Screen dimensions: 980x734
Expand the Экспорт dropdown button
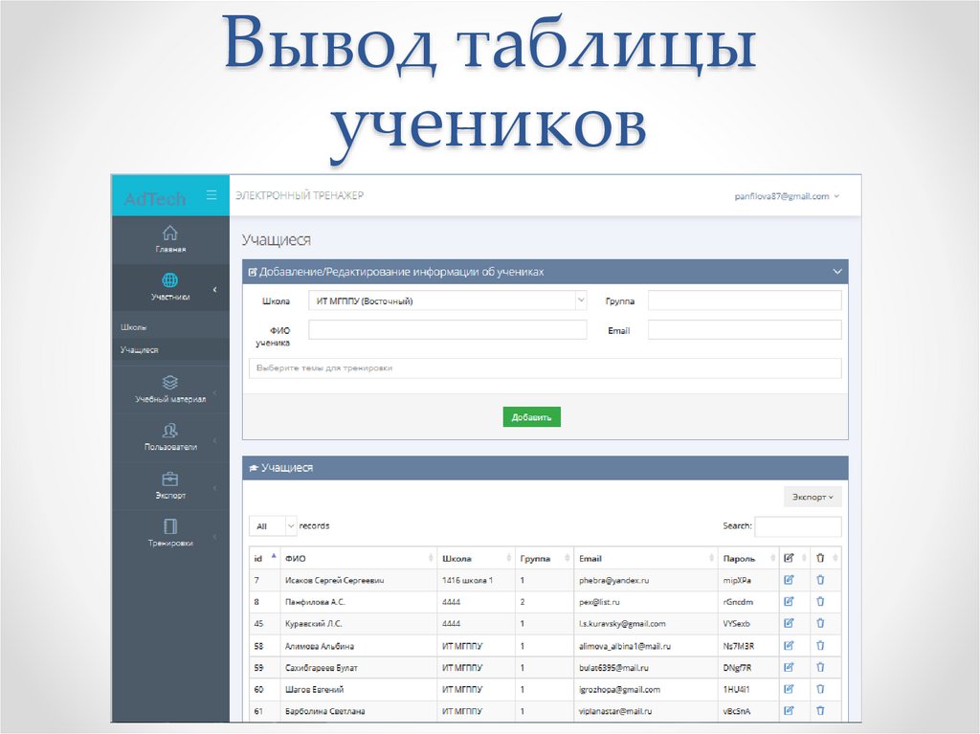tap(813, 497)
